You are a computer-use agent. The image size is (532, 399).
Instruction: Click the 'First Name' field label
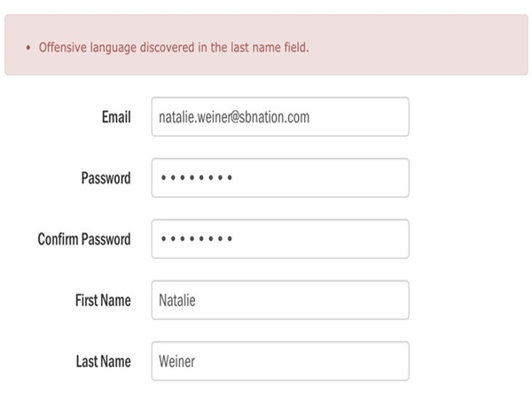coord(103,301)
